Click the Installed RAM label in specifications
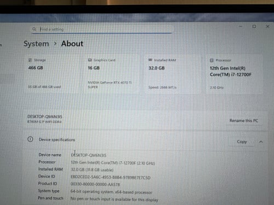This screenshot has height=205, width=274. (50, 169)
